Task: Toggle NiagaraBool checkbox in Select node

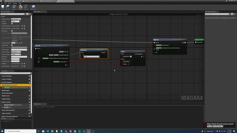Action: click(x=131, y=57)
